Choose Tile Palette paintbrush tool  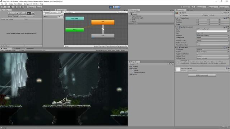[17, 13]
